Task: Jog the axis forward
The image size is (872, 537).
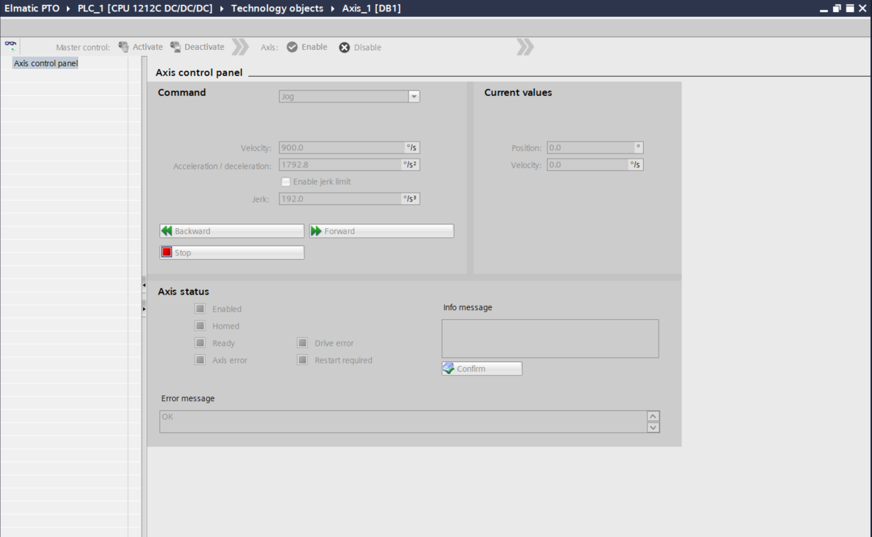Action: [x=381, y=231]
